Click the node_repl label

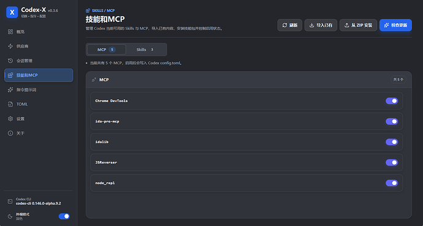(x=105, y=183)
